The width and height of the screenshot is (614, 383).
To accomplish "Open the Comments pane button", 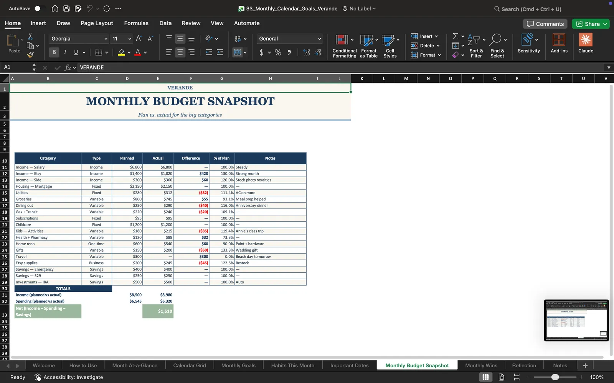I will pos(545,24).
